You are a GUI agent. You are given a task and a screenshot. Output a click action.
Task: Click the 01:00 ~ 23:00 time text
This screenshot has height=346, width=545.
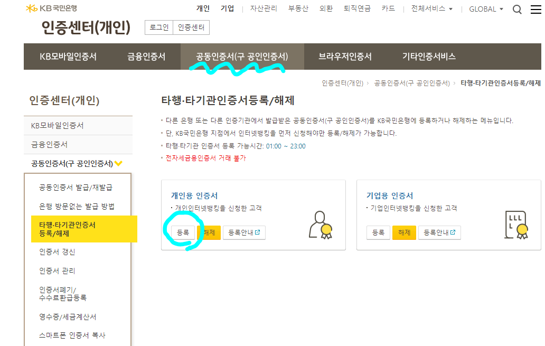click(x=286, y=146)
